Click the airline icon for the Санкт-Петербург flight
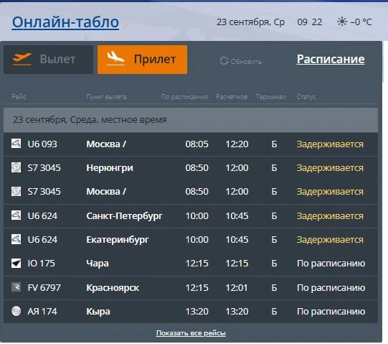 tap(16, 215)
